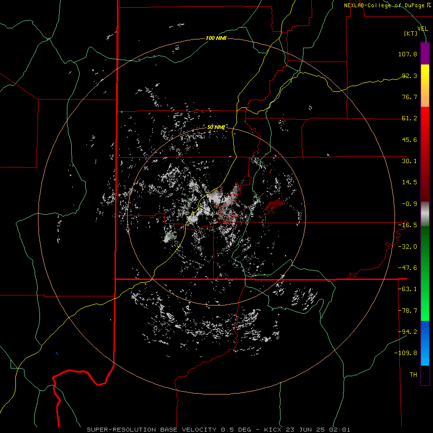
Task: Select the 61.2 value on velocity scale
Action: (409, 118)
